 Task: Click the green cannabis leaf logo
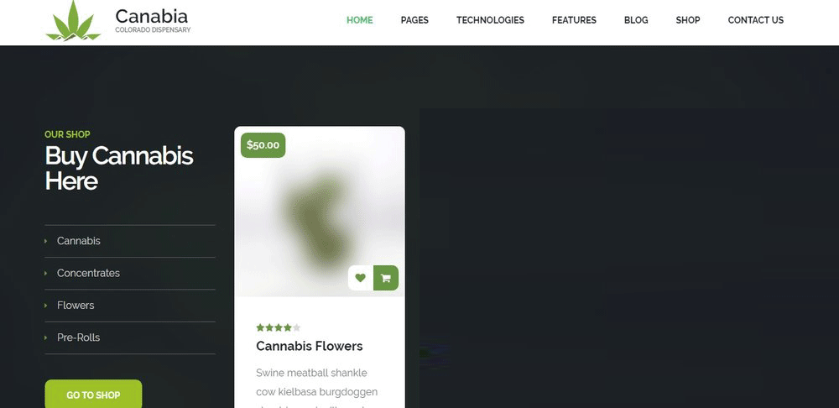click(x=73, y=21)
